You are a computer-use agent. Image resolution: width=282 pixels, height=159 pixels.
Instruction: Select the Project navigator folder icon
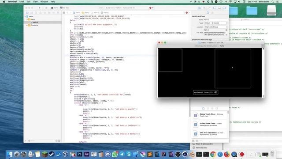[x=27, y=13]
